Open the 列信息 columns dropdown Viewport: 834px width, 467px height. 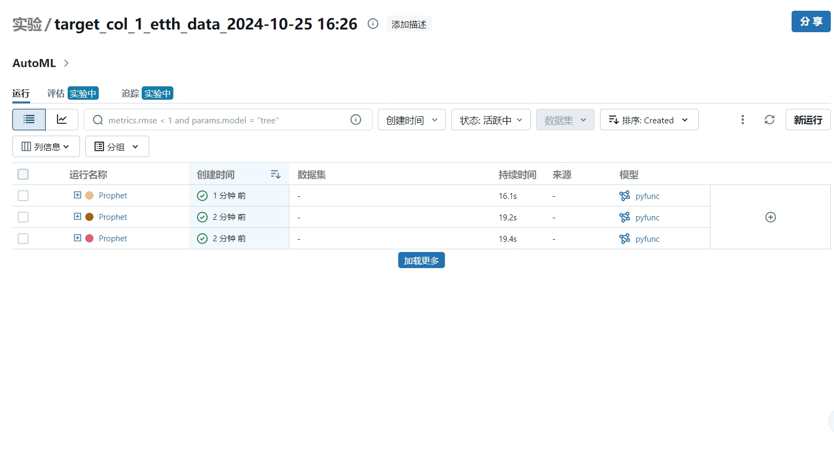[x=46, y=146]
